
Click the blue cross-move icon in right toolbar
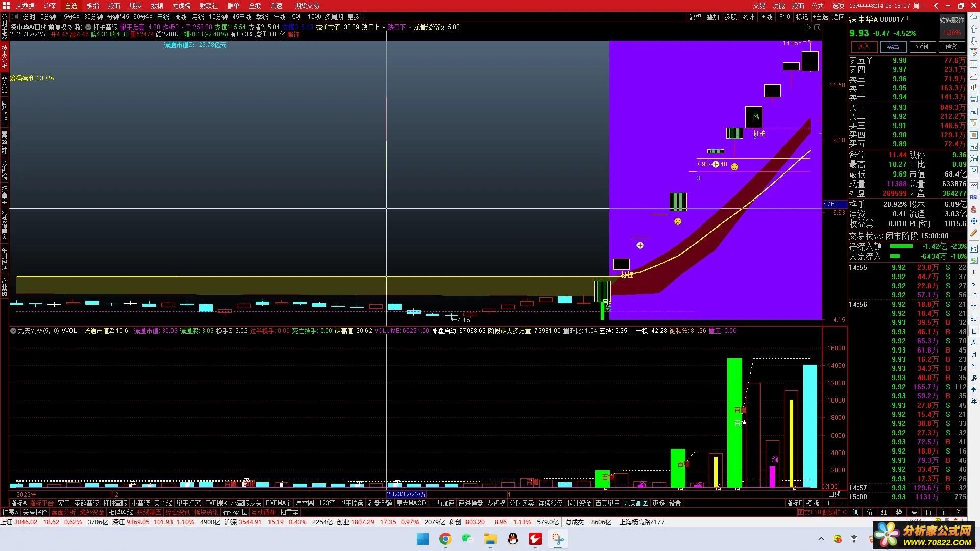(974, 221)
